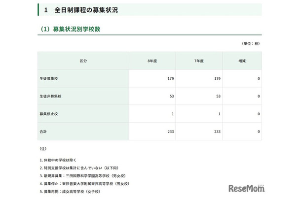Select note 3 mentioning 三田国際科学学園高等学校
This screenshot has height=197, width=301.
tap(86, 175)
